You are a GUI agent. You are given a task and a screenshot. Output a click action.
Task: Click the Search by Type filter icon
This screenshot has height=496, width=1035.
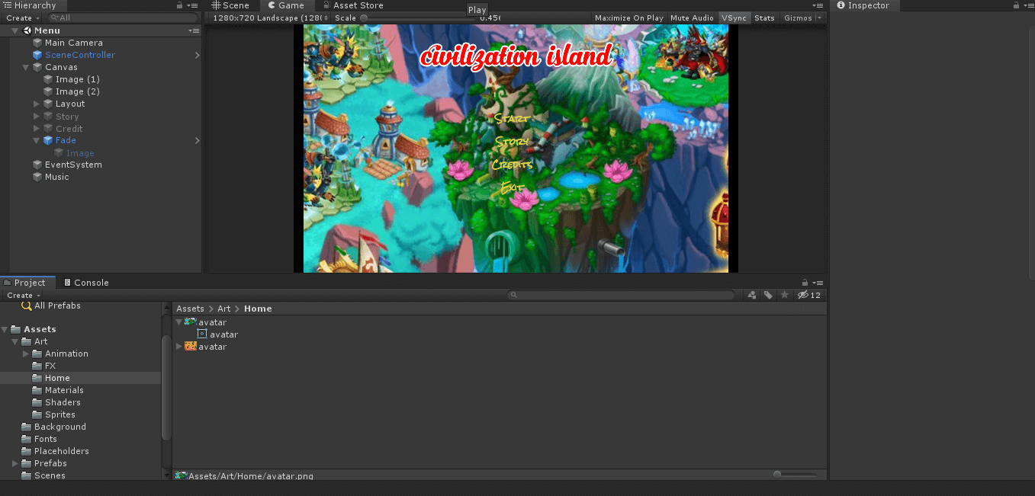point(752,295)
